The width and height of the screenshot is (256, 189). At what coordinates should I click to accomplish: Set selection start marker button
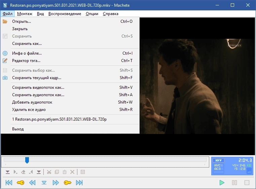coord(7,172)
